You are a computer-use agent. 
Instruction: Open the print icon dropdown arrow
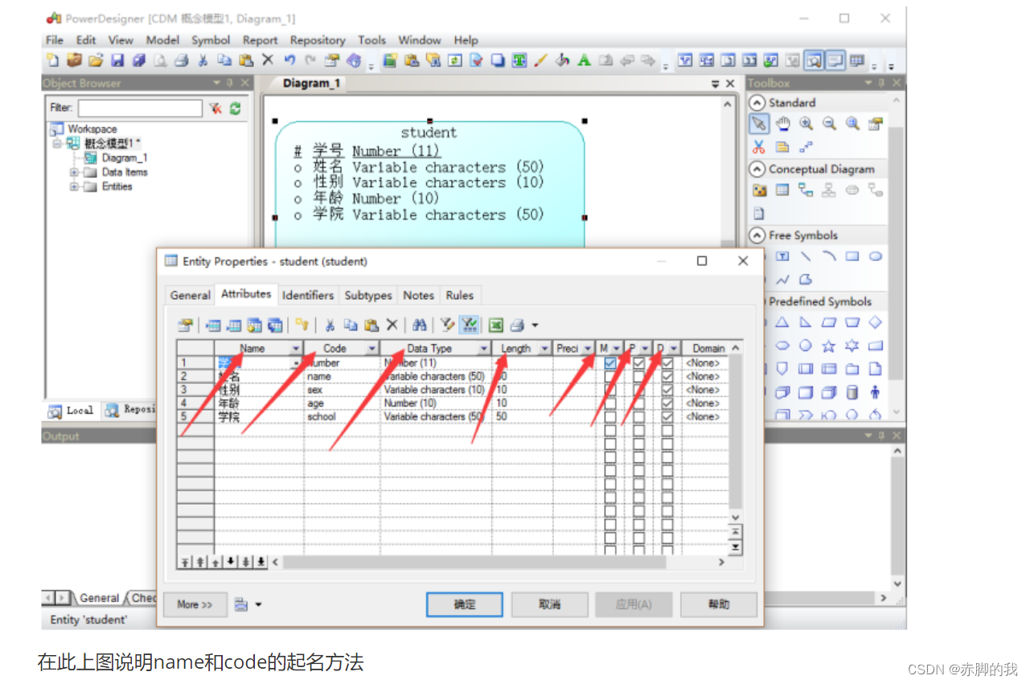535,326
